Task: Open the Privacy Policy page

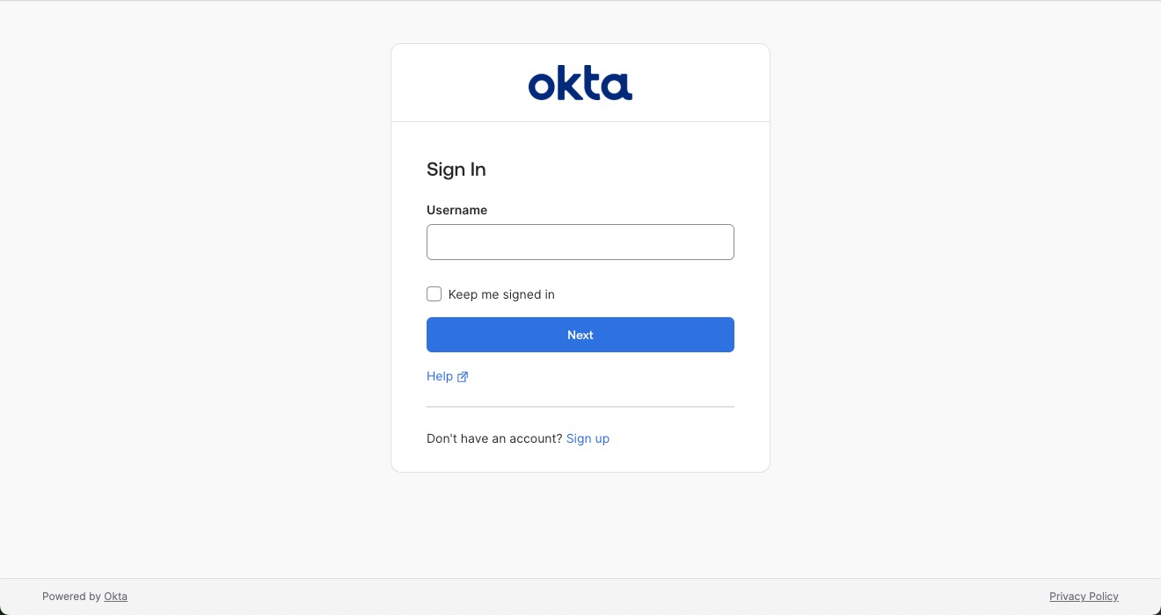Action: pos(1084,596)
